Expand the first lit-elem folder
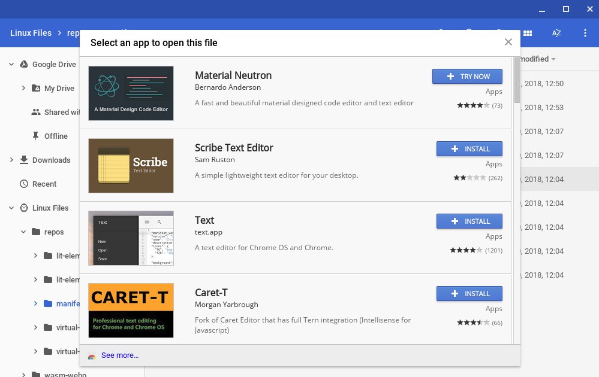Image resolution: width=599 pixels, height=377 pixels. tap(35, 256)
